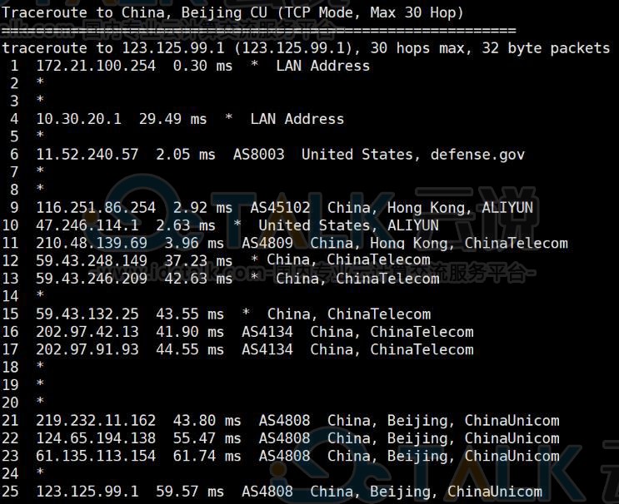Click IP 11.52.240.57 on hop 6
Viewport: 619px width, 504px height.
pyautogui.click(x=87, y=155)
